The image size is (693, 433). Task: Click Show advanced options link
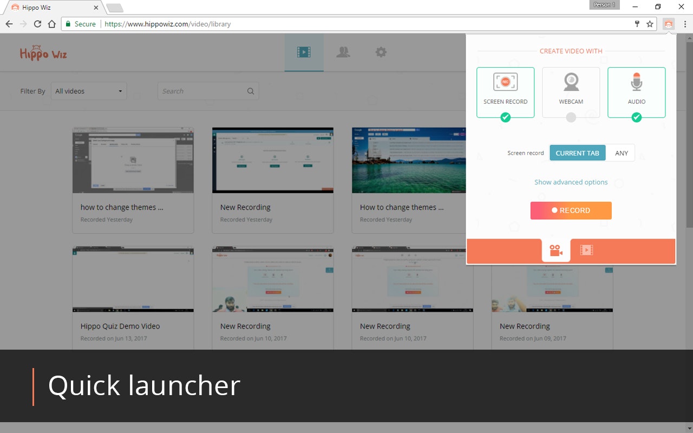click(x=571, y=182)
